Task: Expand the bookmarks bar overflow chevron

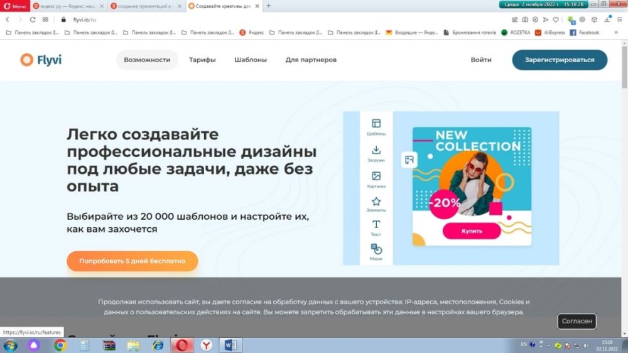Action: point(616,33)
